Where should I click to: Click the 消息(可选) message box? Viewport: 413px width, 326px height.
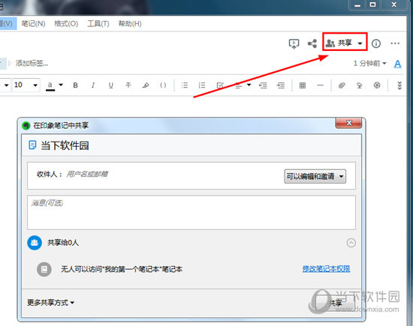tap(191, 212)
